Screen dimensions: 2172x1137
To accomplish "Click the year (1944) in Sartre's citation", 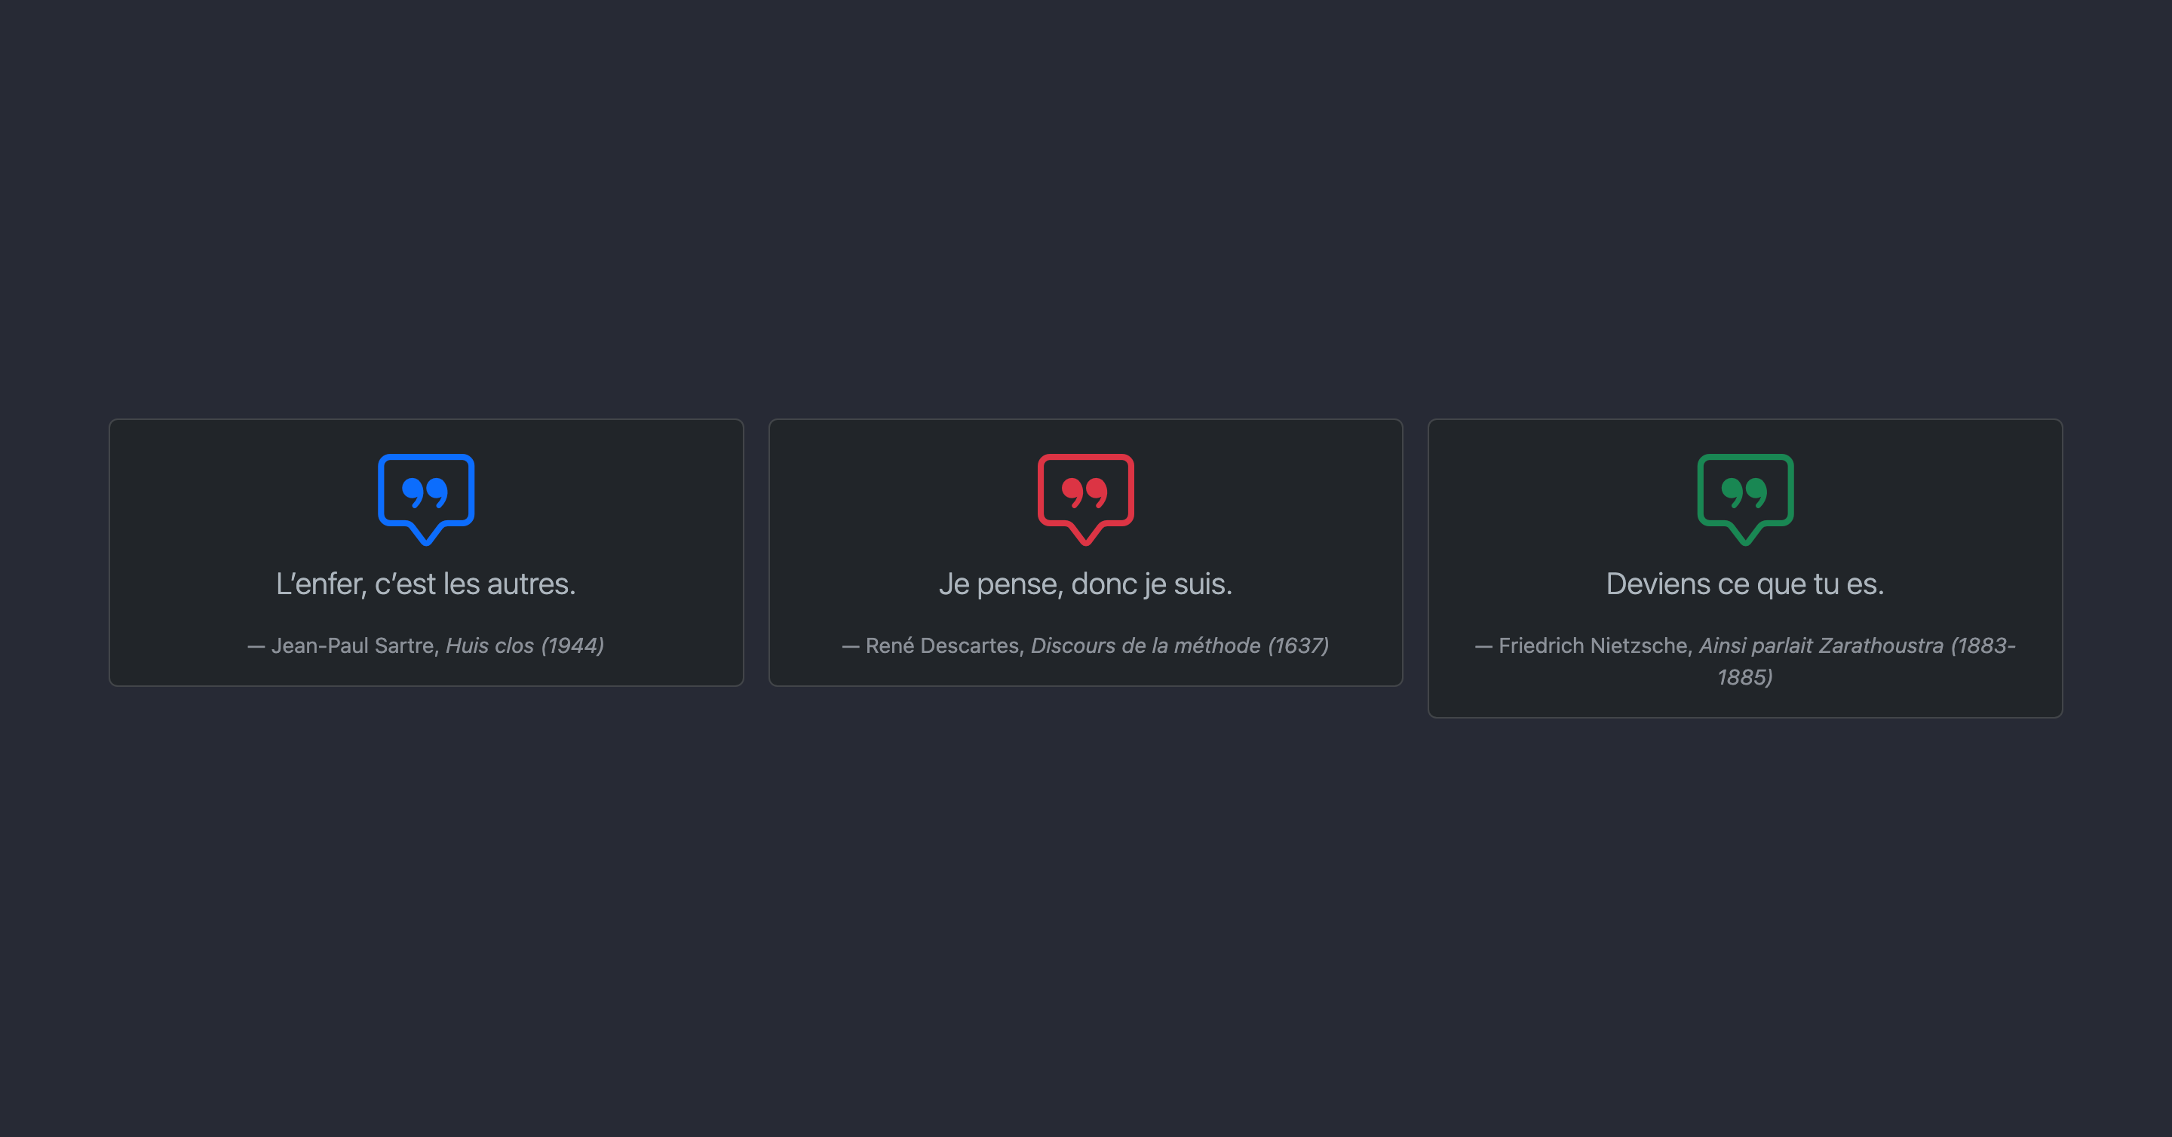I will coord(572,645).
